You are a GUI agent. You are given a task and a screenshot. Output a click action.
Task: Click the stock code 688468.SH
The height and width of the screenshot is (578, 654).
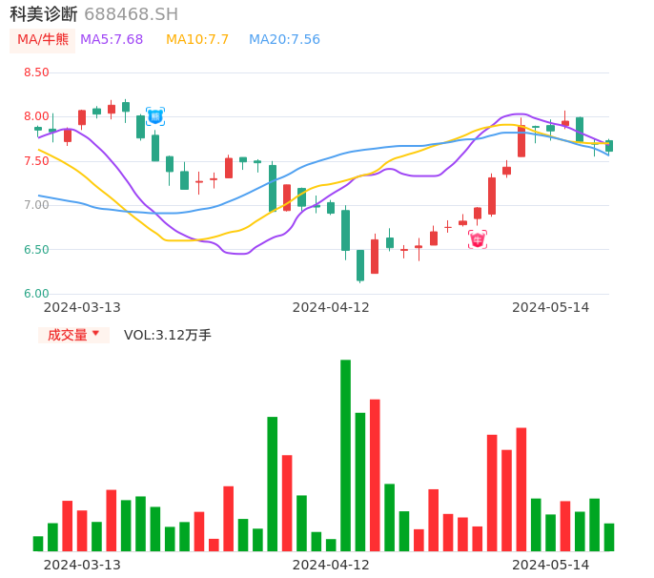(131, 14)
